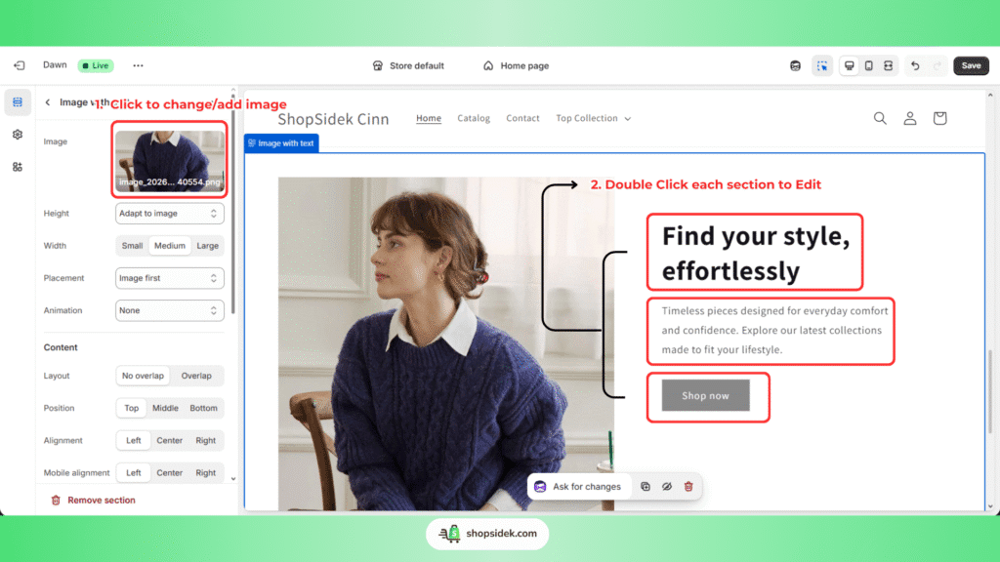Open the storefront search icon
The width and height of the screenshot is (1000, 562).
(x=880, y=118)
